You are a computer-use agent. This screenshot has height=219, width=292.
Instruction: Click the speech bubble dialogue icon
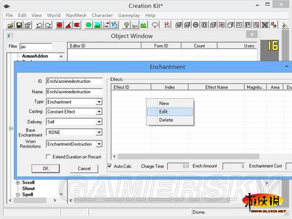155,25
